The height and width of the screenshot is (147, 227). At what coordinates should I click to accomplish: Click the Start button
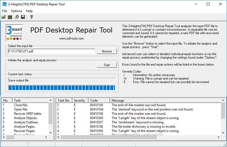click(x=107, y=65)
